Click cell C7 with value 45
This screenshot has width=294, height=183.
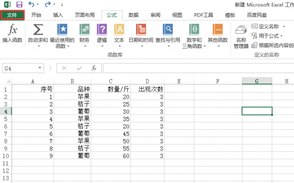click(x=111, y=134)
